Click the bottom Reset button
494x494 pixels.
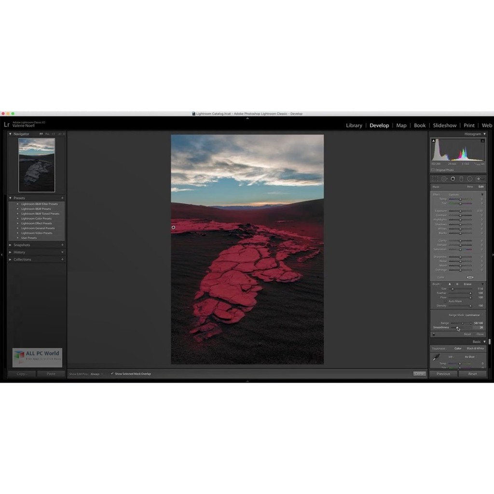tap(472, 374)
